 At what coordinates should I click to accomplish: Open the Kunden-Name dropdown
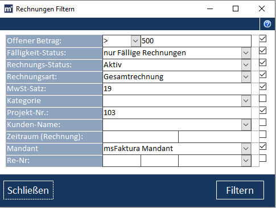(x=246, y=125)
